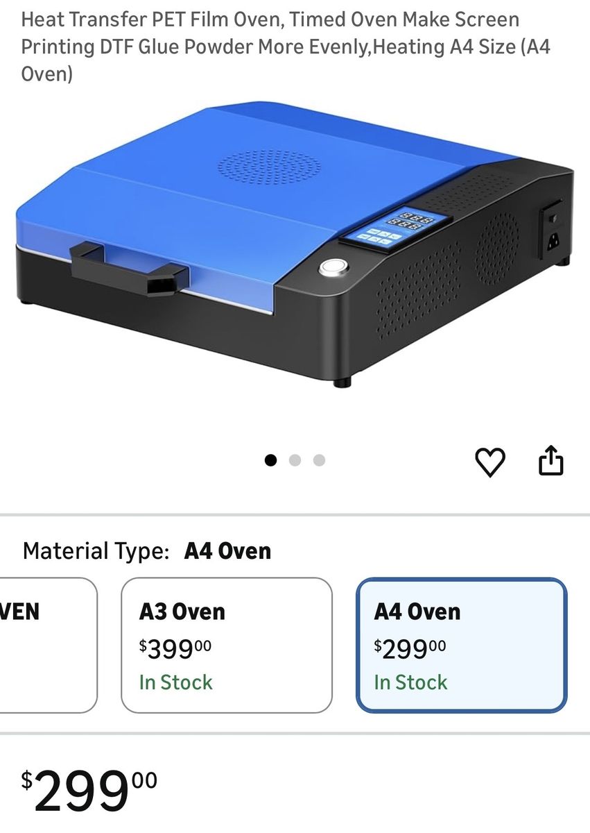Choose the A4 Oven option card

click(x=462, y=645)
